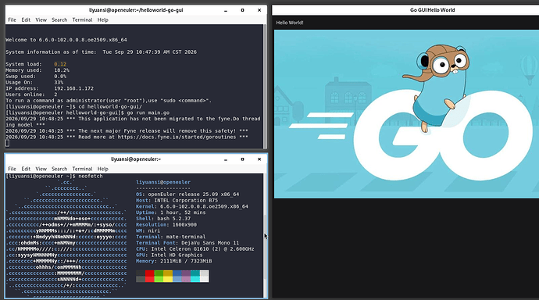
Task: Click the Resolution 1600x900 line
Action: click(x=166, y=225)
